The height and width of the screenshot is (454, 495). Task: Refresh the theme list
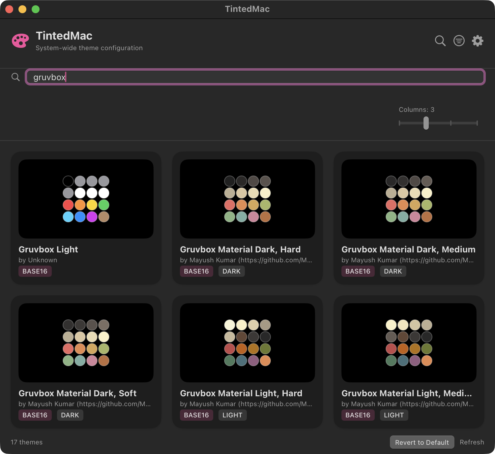472,442
